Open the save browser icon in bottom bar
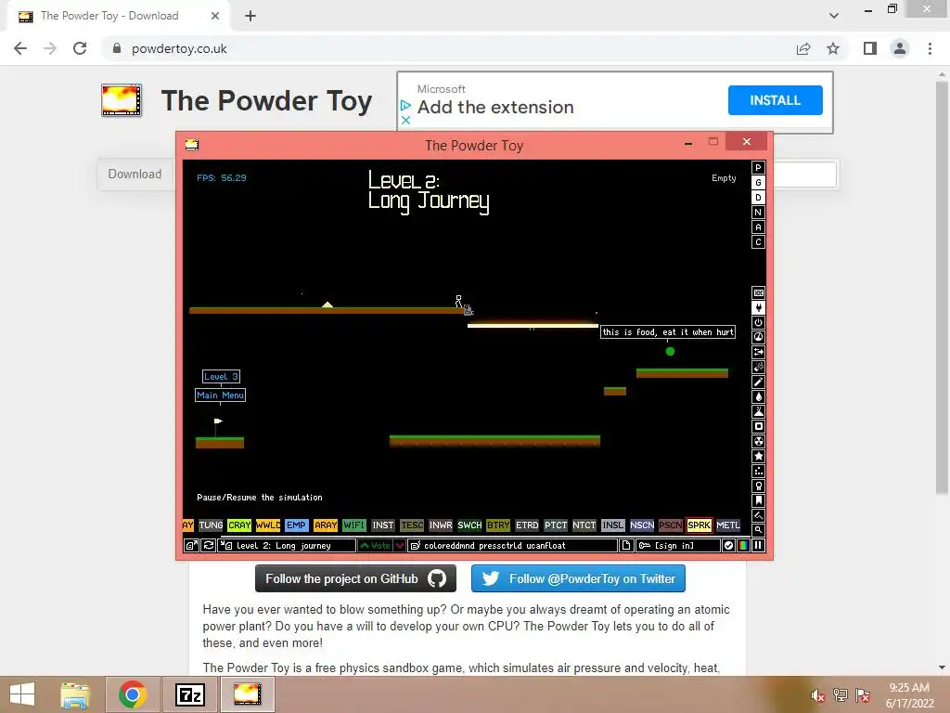The width and height of the screenshot is (950, 713). point(191,546)
